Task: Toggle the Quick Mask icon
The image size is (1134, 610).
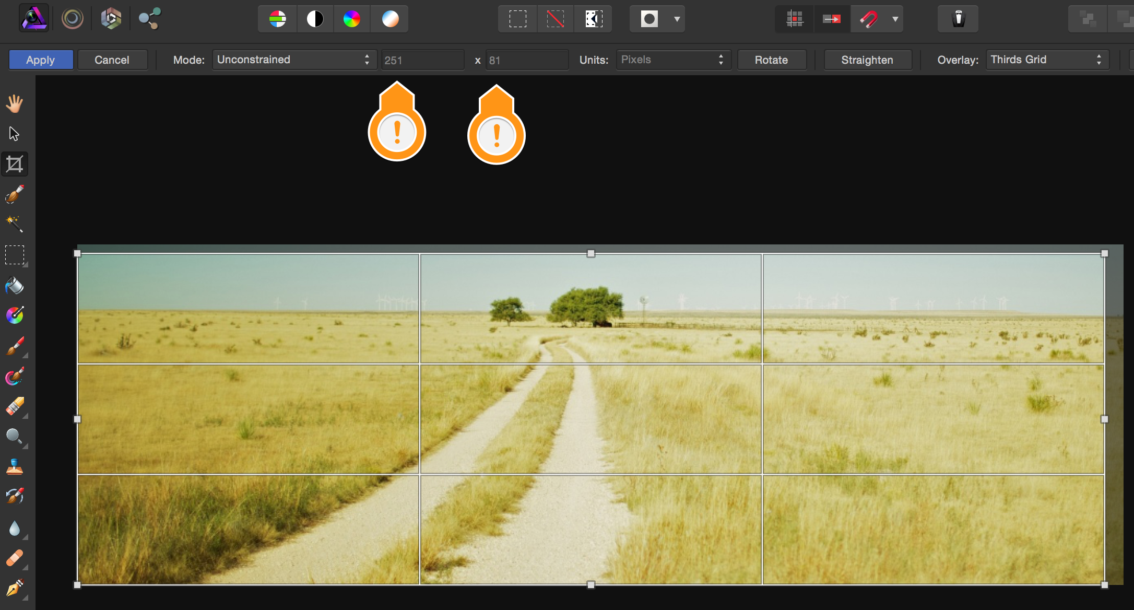Action: [x=649, y=19]
